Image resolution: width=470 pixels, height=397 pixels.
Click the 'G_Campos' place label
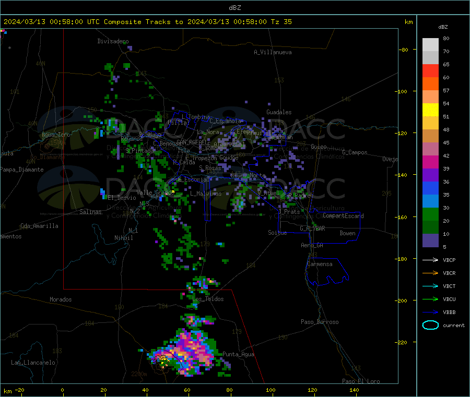click(355, 152)
